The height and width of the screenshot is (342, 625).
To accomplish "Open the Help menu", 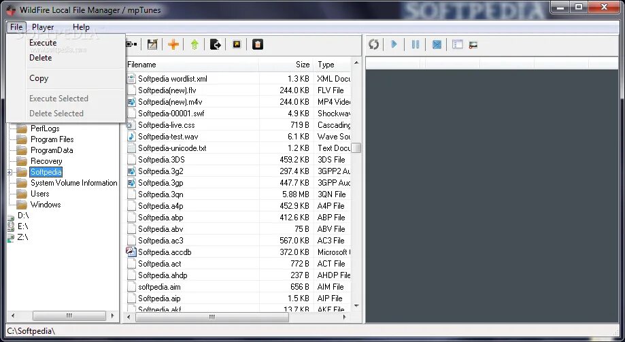I will pyautogui.click(x=81, y=27).
